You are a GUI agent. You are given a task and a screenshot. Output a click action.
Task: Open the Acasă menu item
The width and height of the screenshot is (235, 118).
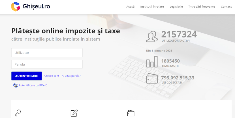pos(131,6)
